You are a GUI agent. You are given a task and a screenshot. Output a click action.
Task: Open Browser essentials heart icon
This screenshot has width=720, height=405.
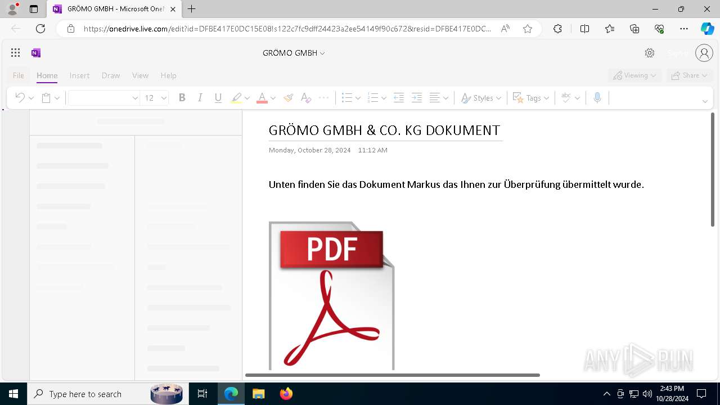(x=659, y=29)
